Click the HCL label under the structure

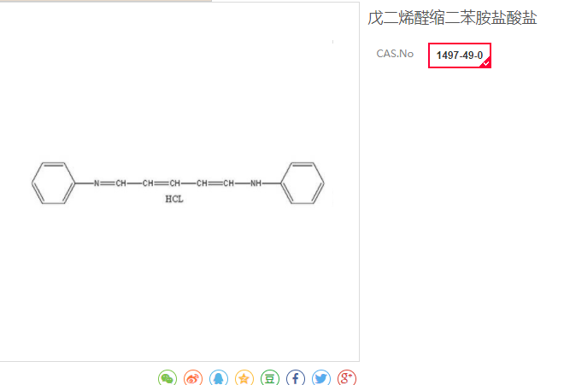(174, 199)
